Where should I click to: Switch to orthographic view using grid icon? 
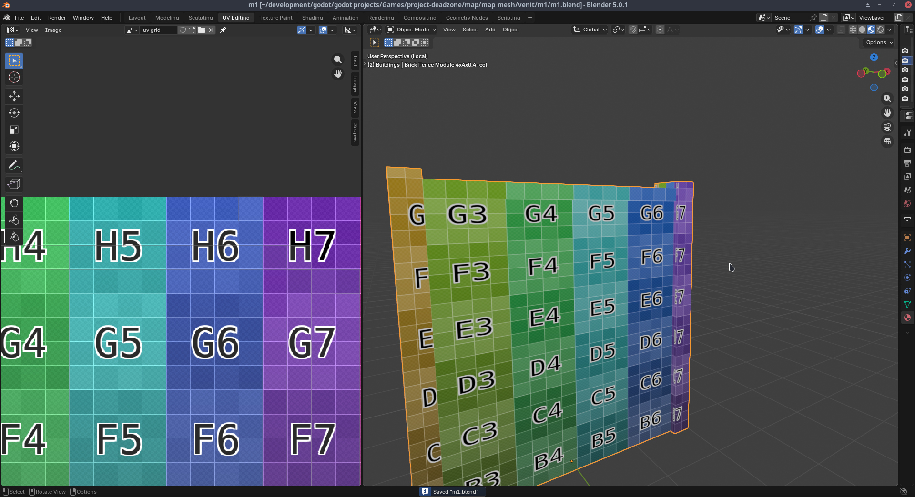pos(887,142)
